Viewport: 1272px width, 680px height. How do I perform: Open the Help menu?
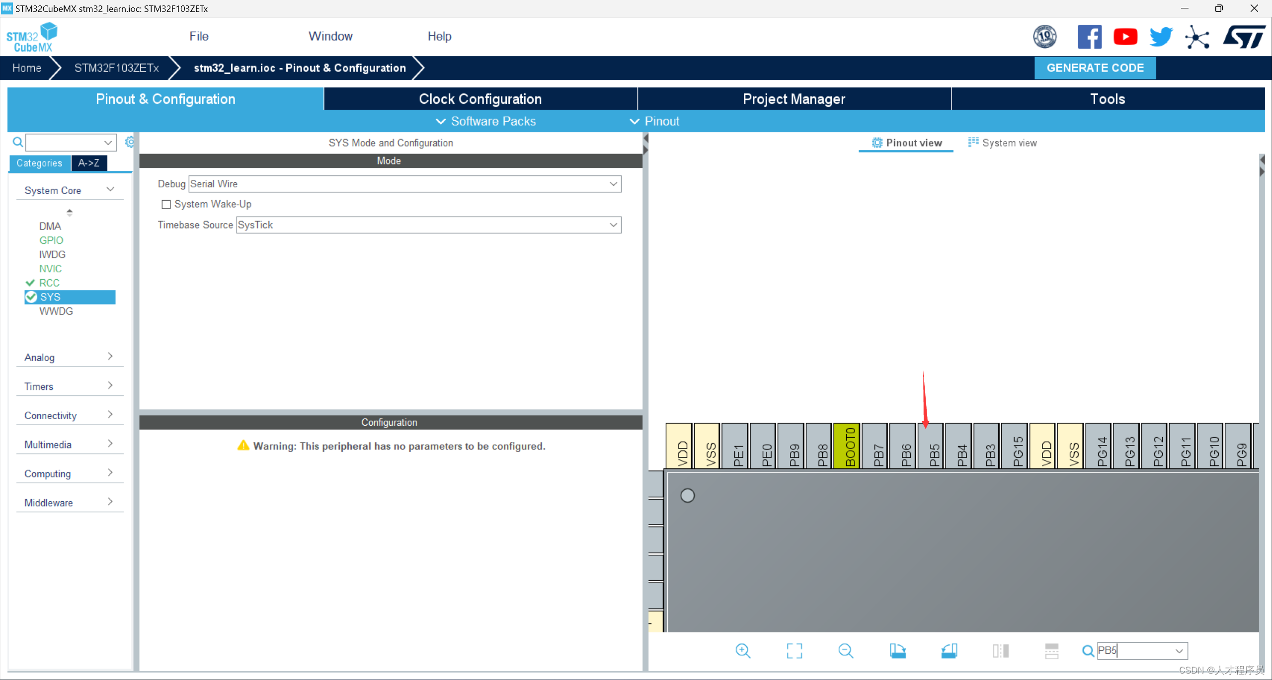click(439, 36)
